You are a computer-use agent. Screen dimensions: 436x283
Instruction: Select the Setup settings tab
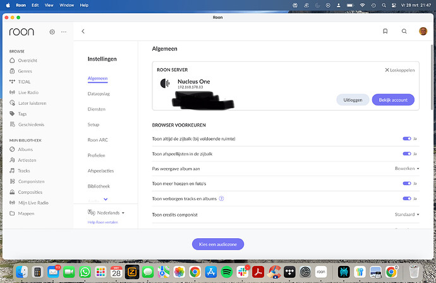pyautogui.click(x=94, y=124)
